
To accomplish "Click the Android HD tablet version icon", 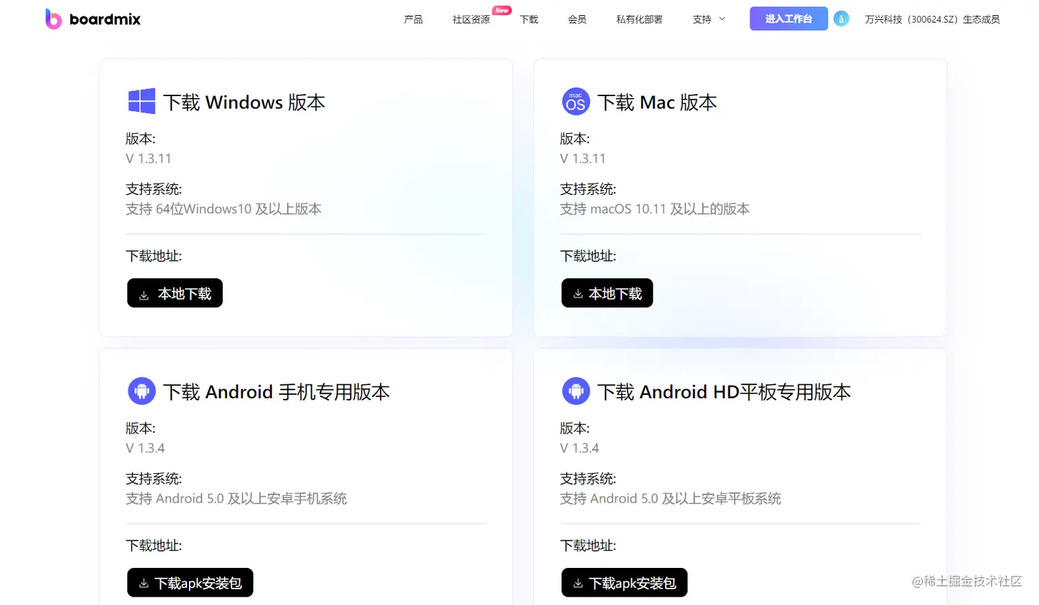I will (576, 391).
